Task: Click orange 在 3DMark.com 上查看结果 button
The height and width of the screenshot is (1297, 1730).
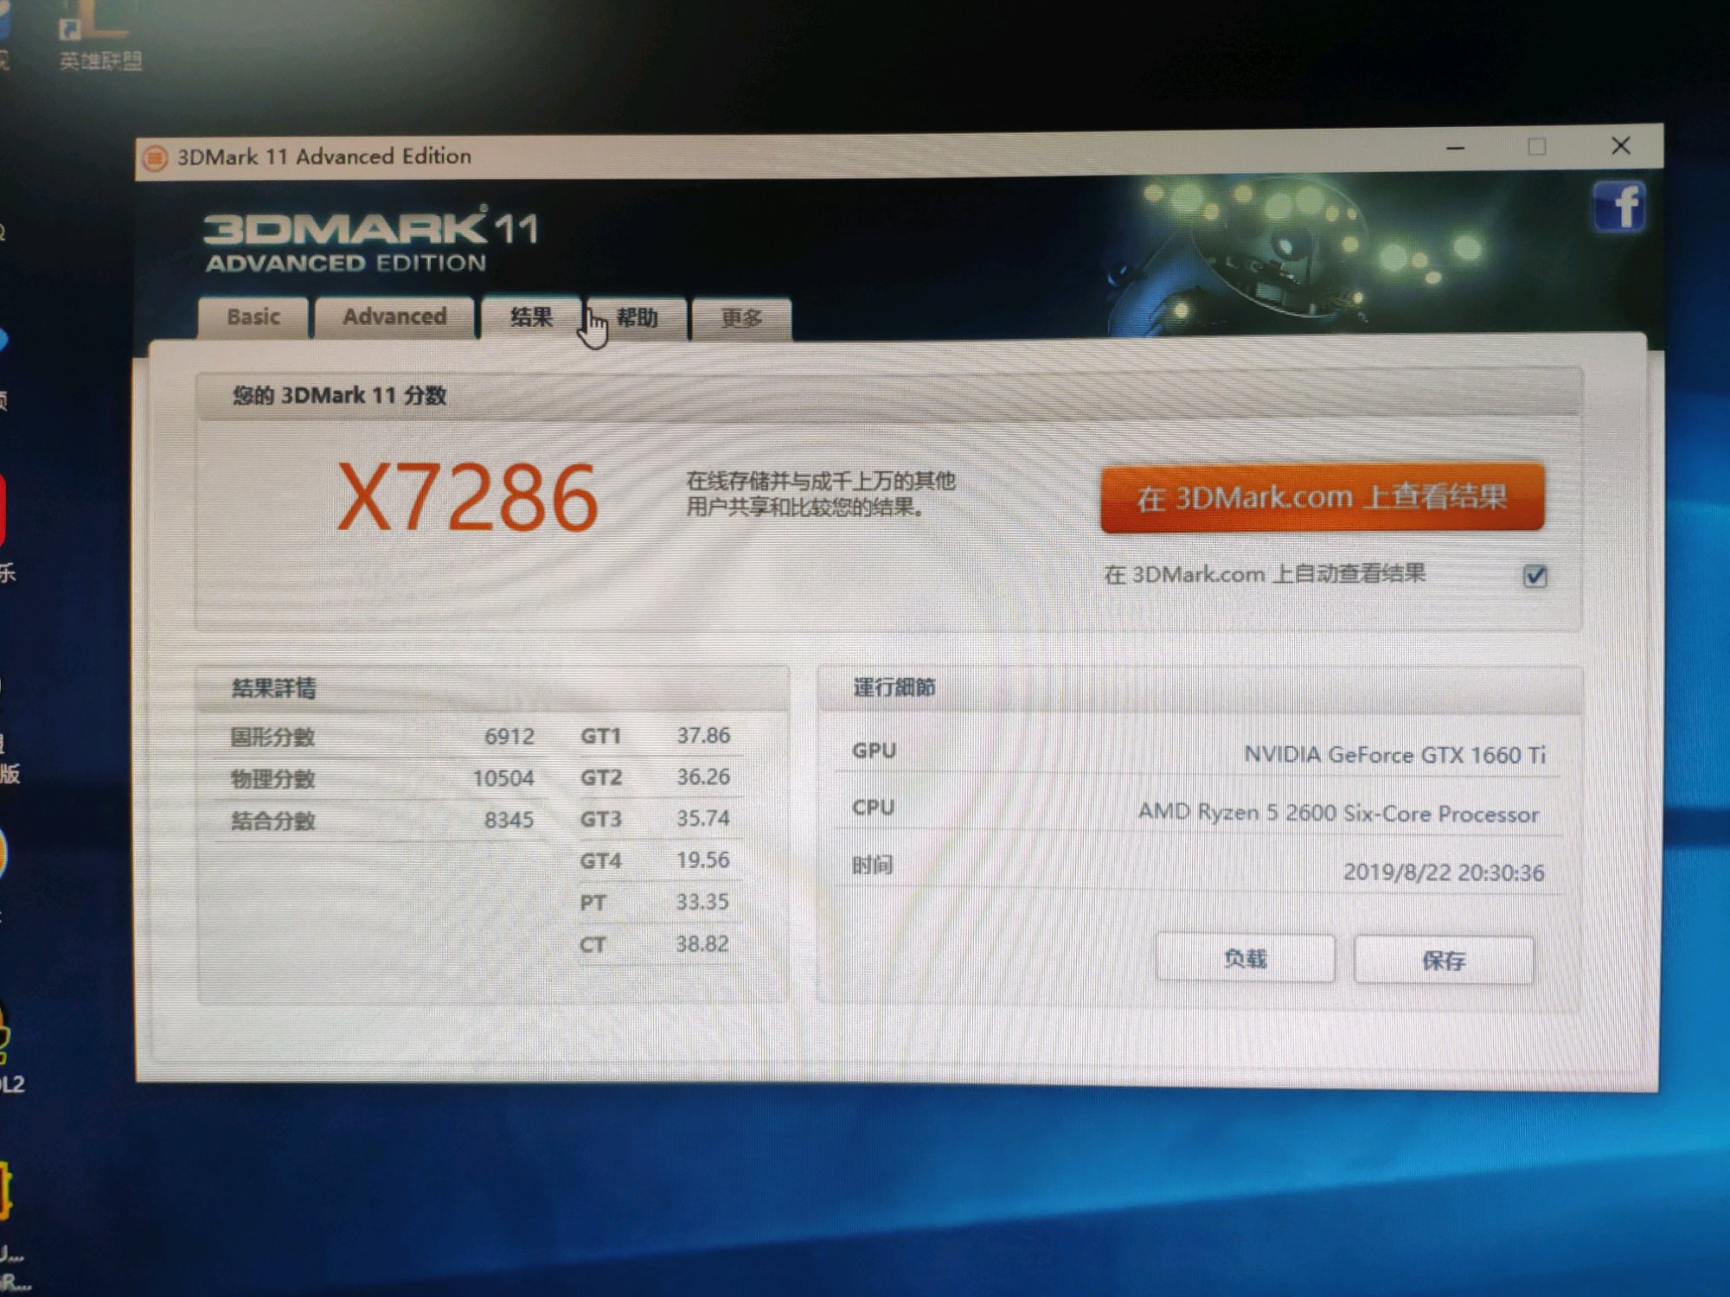Action: (1321, 497)
